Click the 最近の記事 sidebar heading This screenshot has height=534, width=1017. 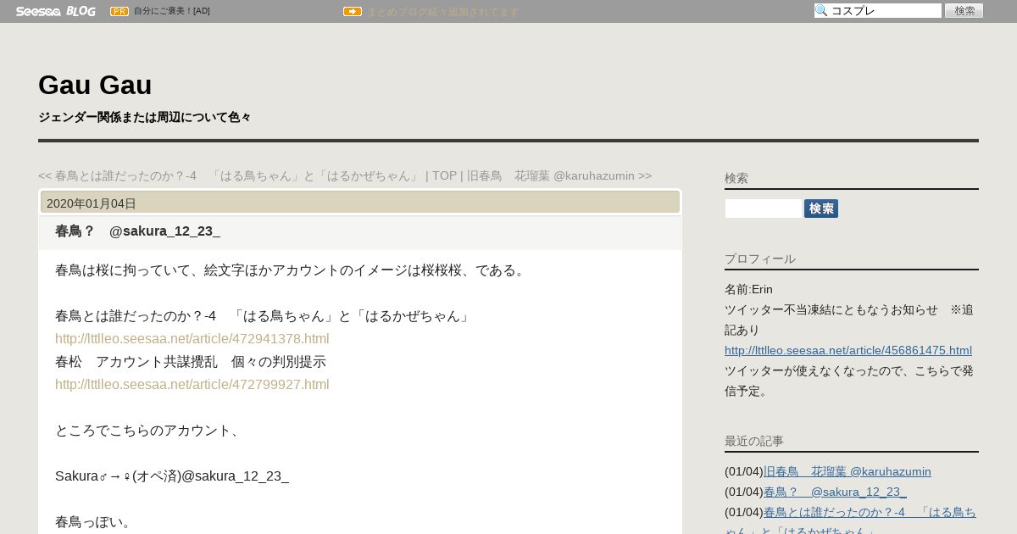[754, 441]
